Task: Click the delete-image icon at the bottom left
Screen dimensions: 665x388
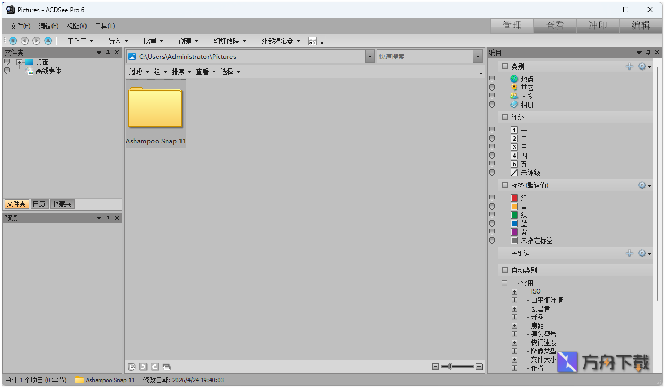Action: click(x=131, y=366)
